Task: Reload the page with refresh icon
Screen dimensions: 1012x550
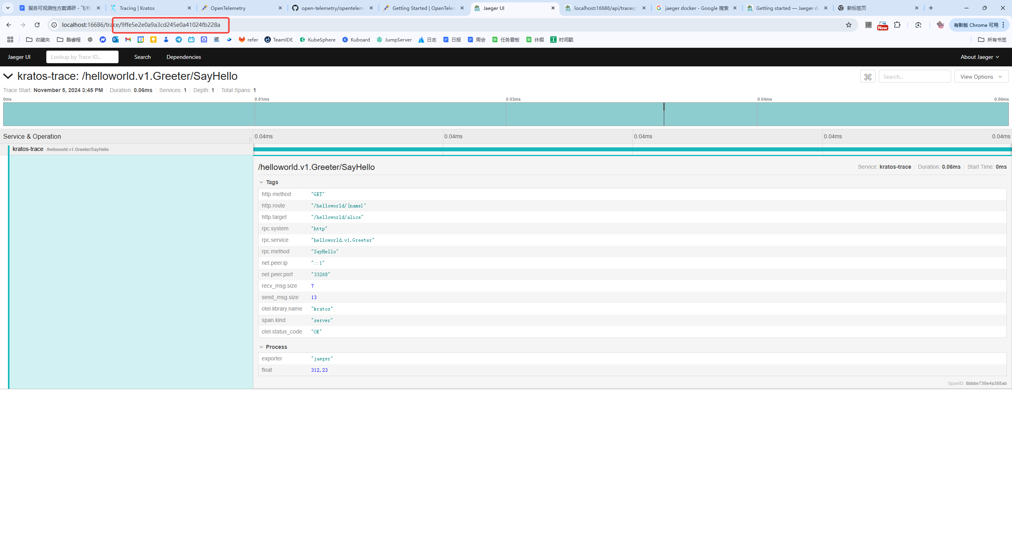Action: 37,25
